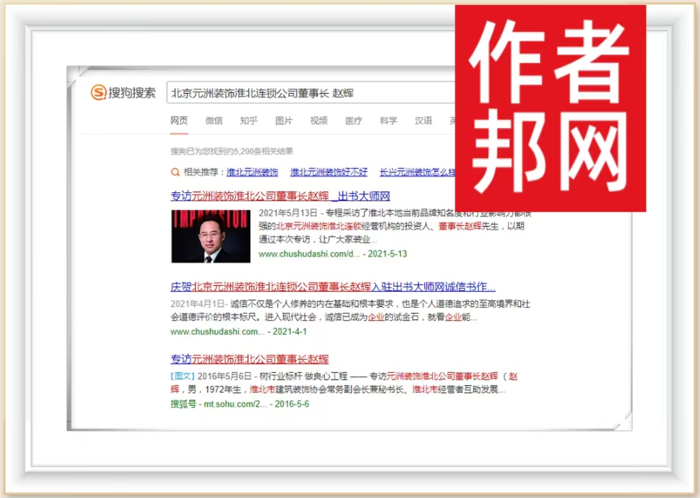Open the 视频 results tab
The height and width of the screenshot is (498, 700).
pyautogui.click(x=319, y=121)
